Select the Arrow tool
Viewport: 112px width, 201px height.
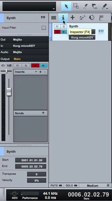click(x=66, y=6)
